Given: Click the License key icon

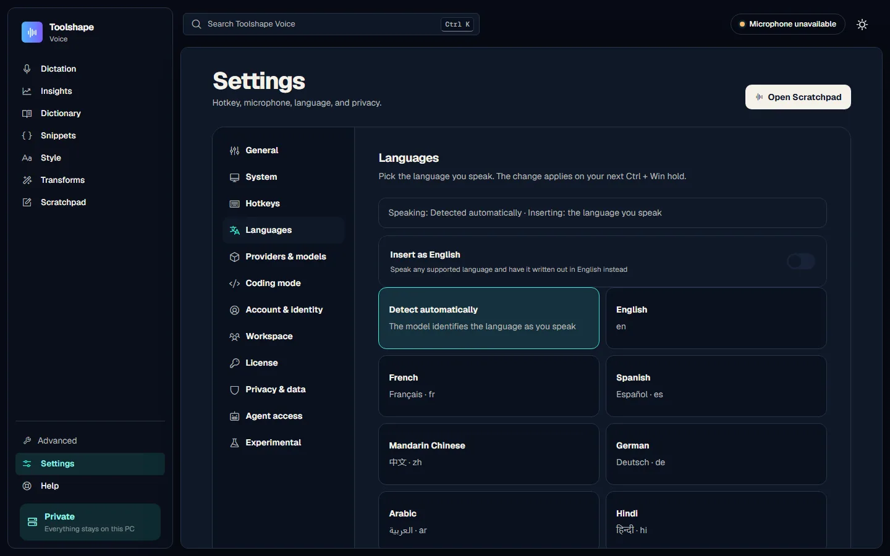Looking at the screenshot, I should click(234, 363).
